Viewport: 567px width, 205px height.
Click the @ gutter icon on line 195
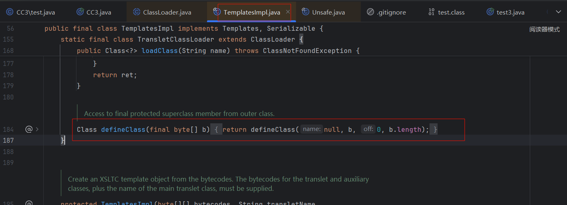[x=29, y=203]
